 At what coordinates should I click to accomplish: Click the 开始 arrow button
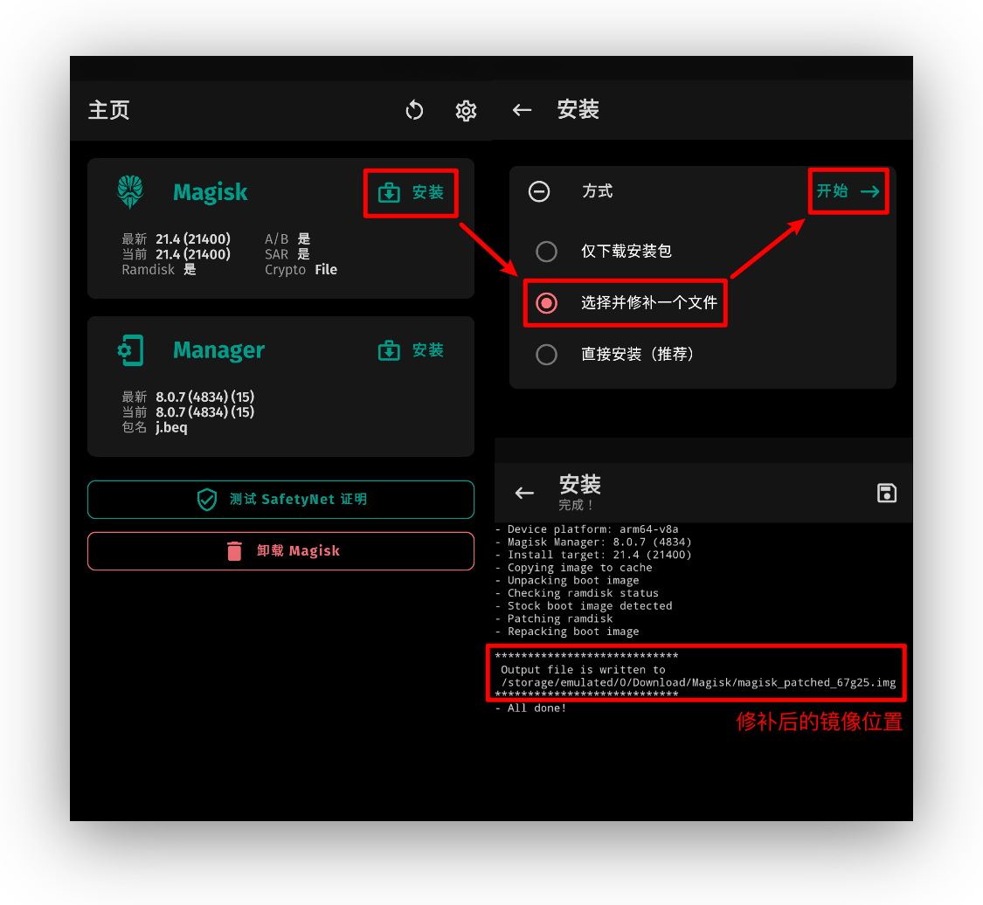tap(848, 191)
